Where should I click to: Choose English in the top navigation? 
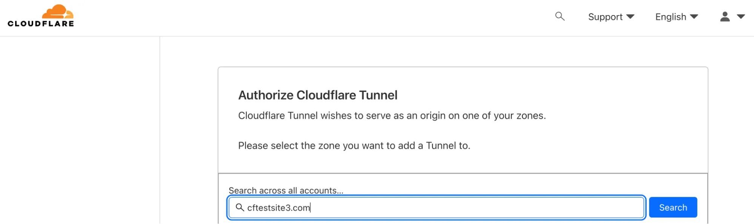tap(670, 17)
